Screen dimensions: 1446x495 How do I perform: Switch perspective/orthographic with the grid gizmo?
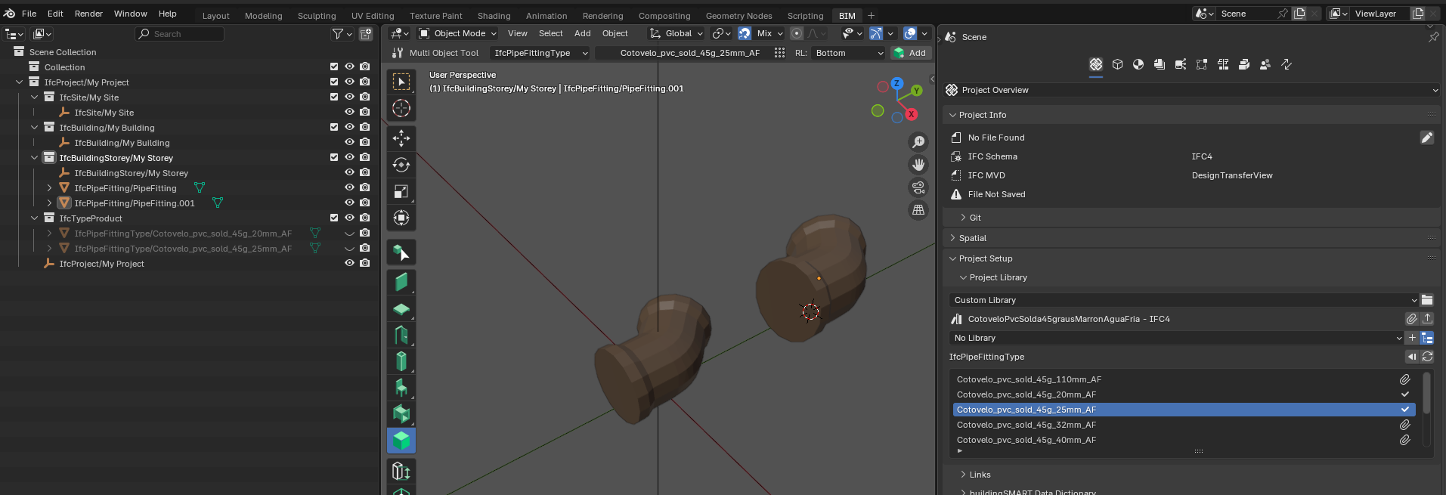(x=918, y=210)
